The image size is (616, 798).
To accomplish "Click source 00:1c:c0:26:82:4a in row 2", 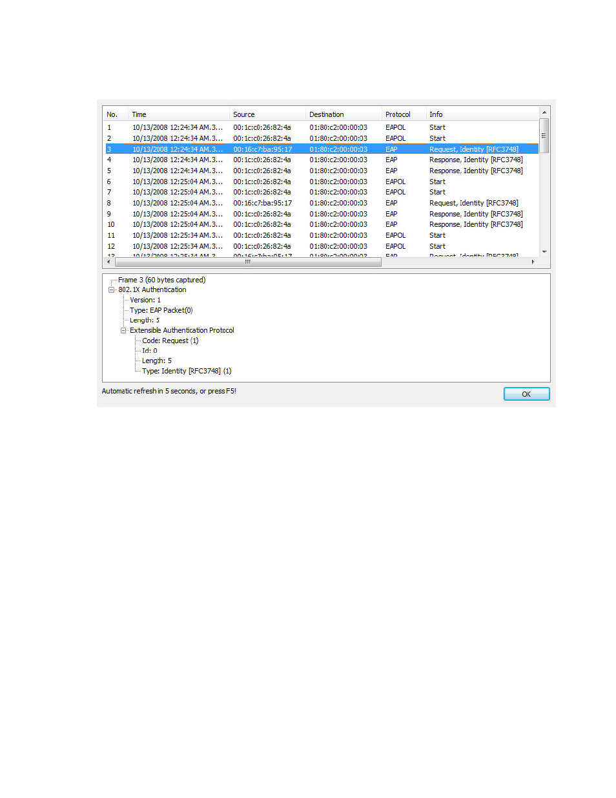I will [262, 139].
